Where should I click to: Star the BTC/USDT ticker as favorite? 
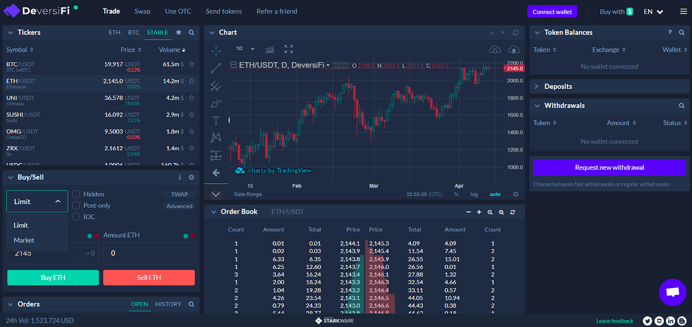(192, 64)
